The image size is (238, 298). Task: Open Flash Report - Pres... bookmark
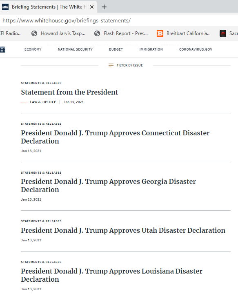pyautogui.click(x=126, y=33)
